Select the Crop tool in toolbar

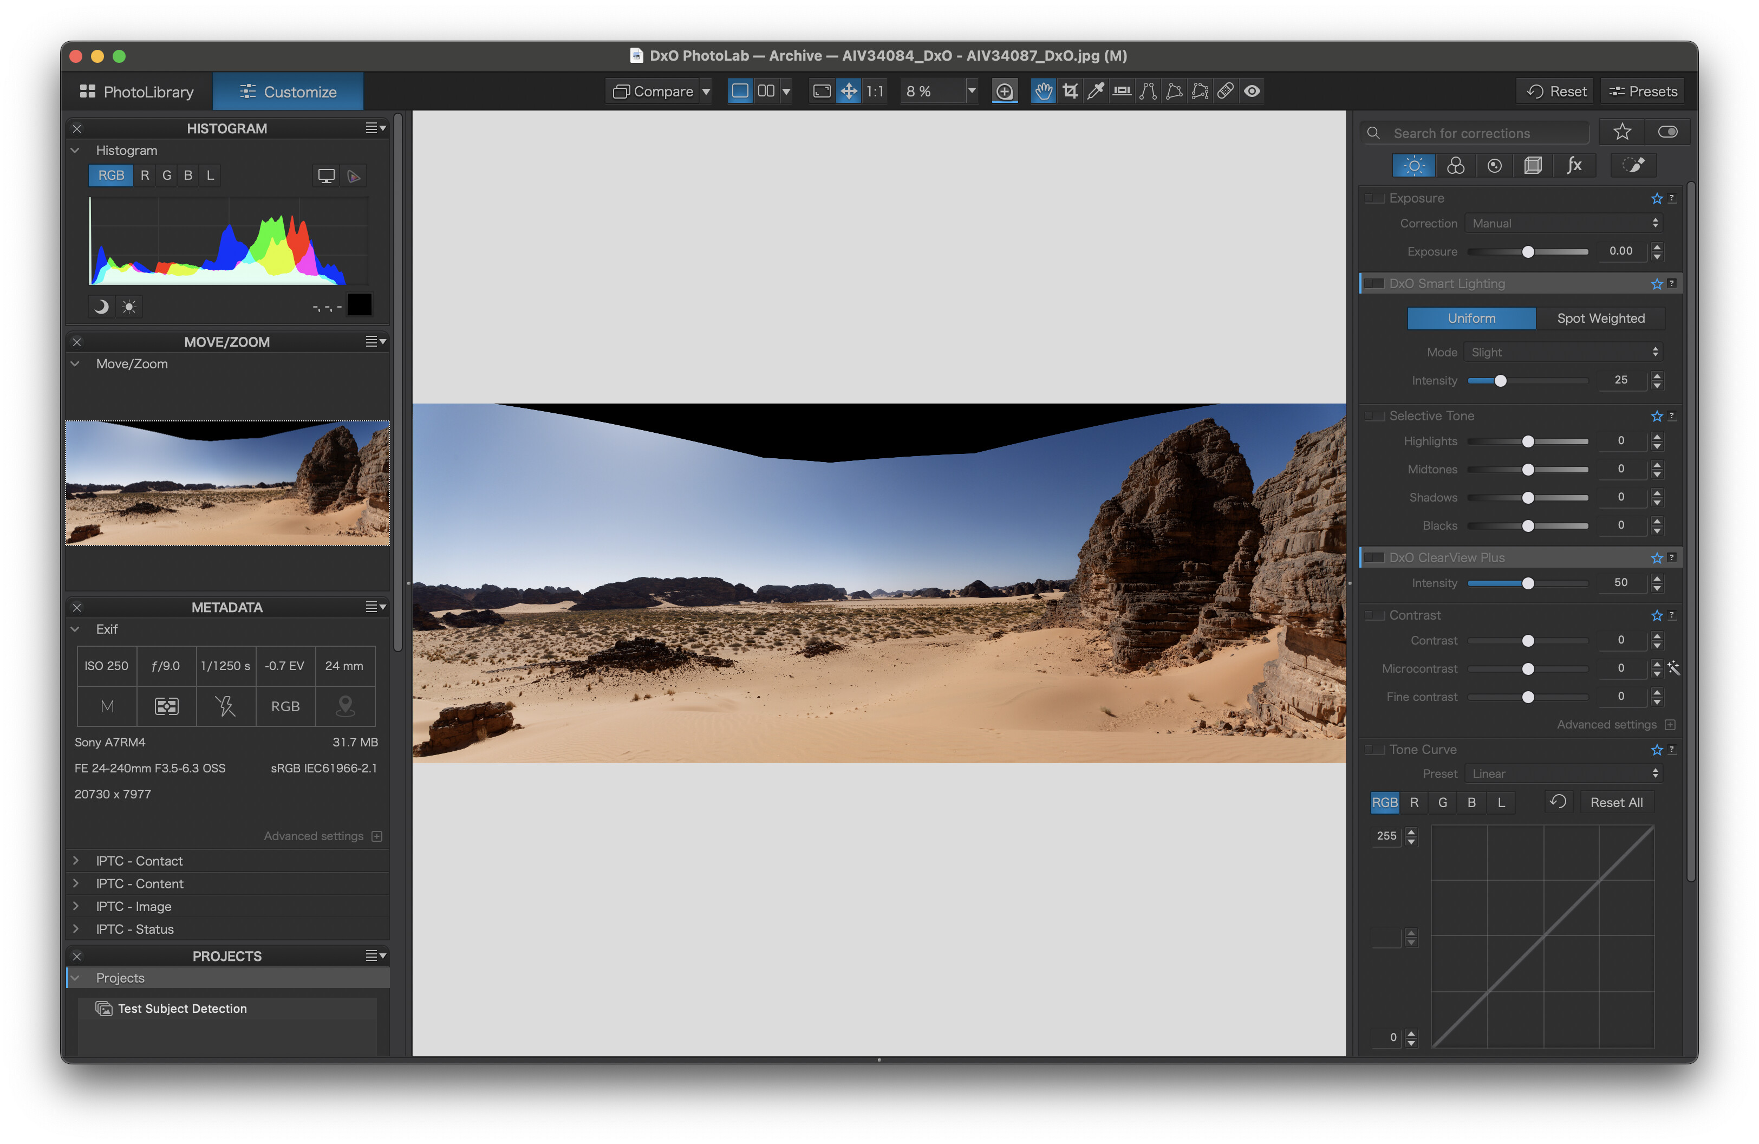[1070, 91]
